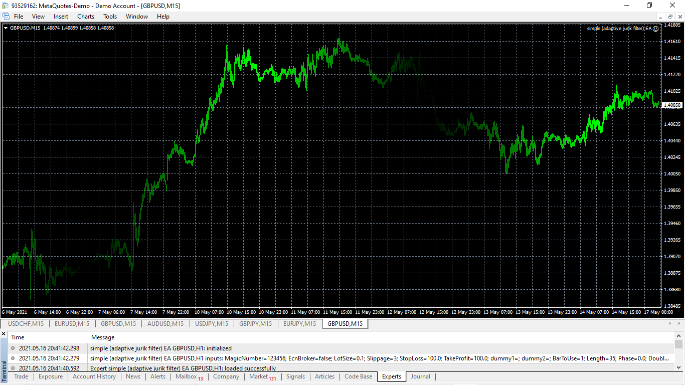Open the Tools menu
Image resolution: width=685 pixels, height=385 pixels.
[110, 17]
